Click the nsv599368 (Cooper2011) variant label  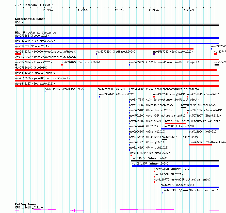coord(32,36)
